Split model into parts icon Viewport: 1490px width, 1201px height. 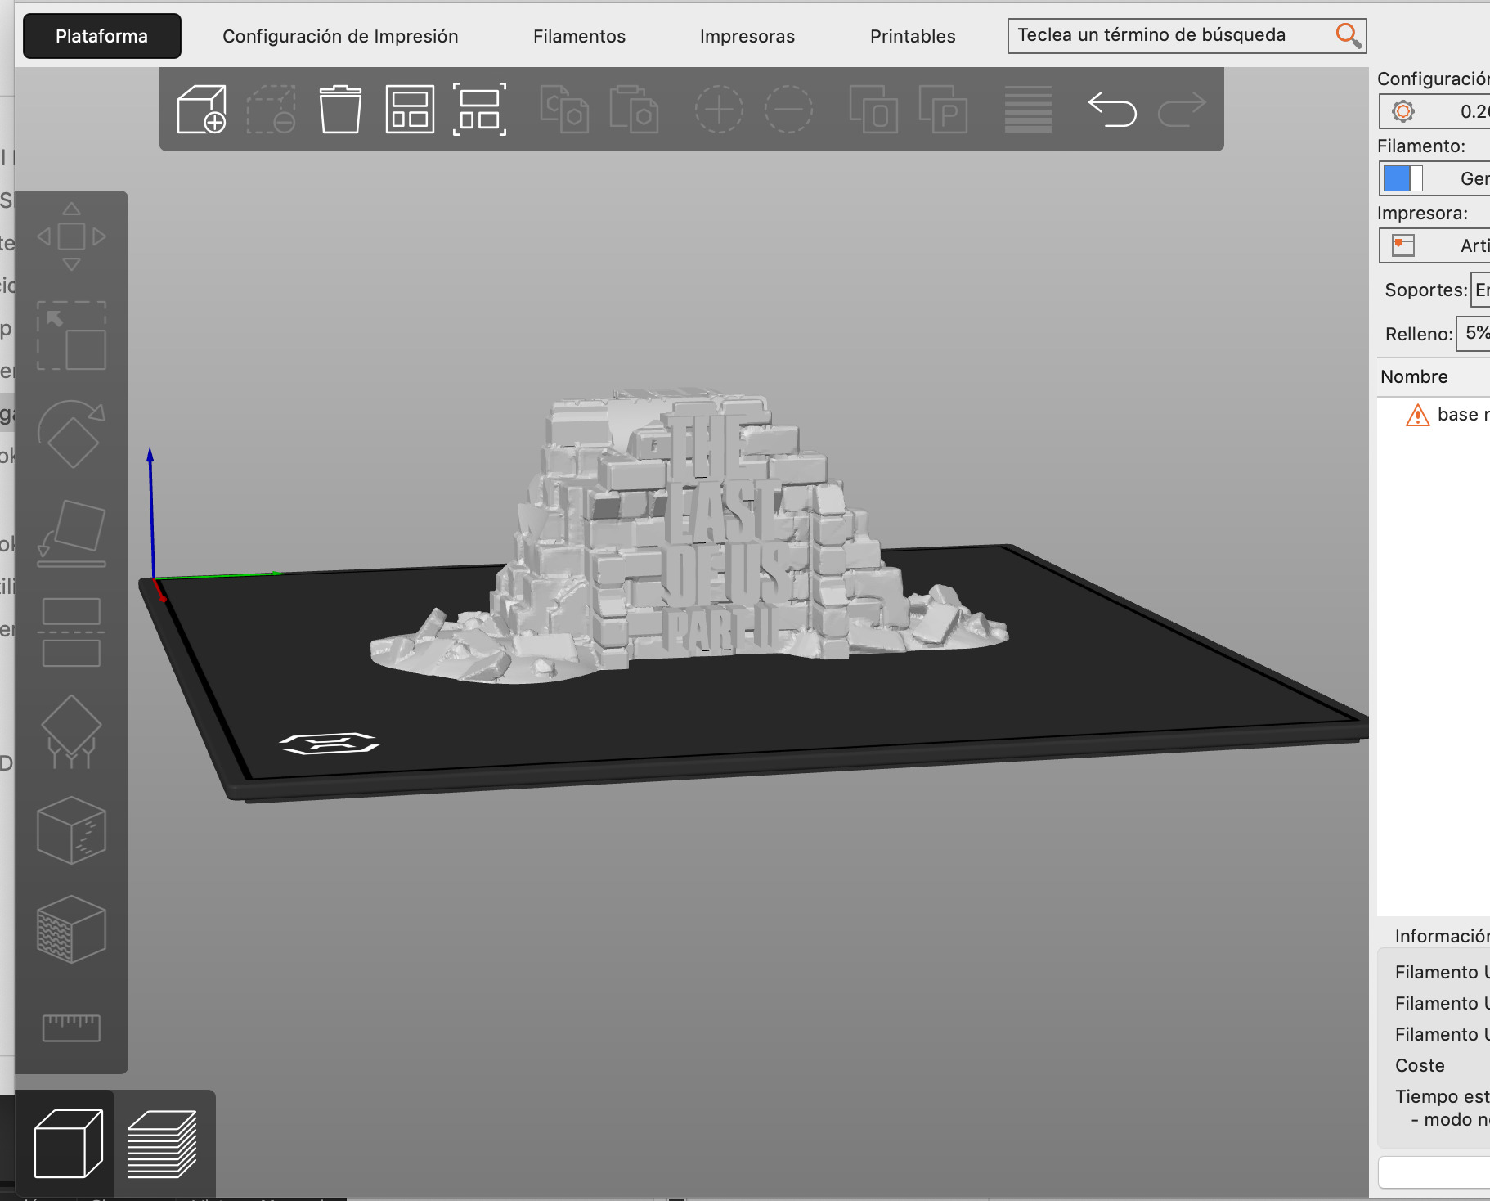(x=943, y=109)
